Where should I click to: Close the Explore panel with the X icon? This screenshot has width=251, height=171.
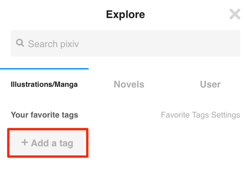[235, 14]
